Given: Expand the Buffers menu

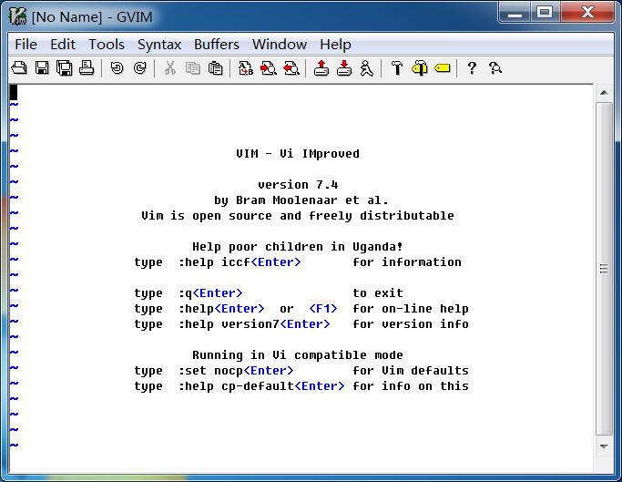Looking at the screenshot, I should point(217,44).
